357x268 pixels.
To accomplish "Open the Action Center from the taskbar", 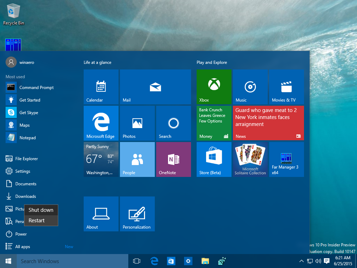I will click(x=326, y=261).
